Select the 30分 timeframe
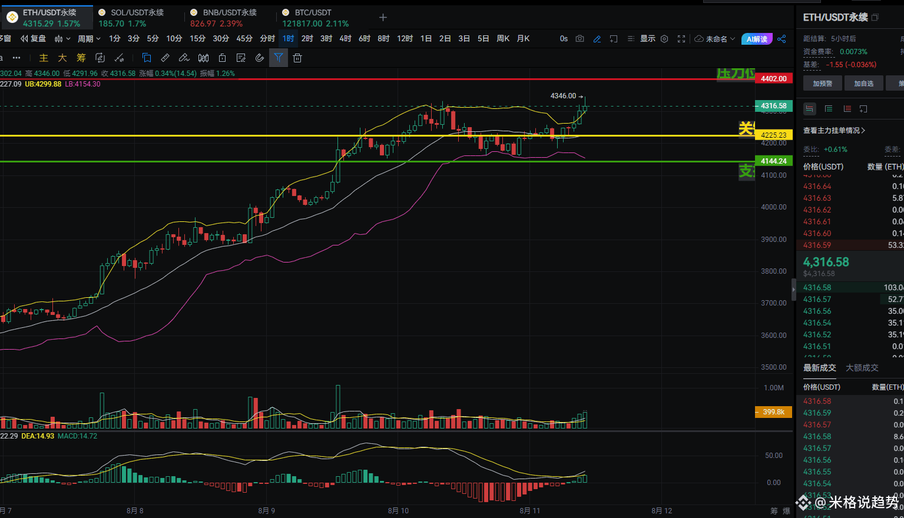The width and height of the screenshot is (904, 518). (x=221, y=38)
